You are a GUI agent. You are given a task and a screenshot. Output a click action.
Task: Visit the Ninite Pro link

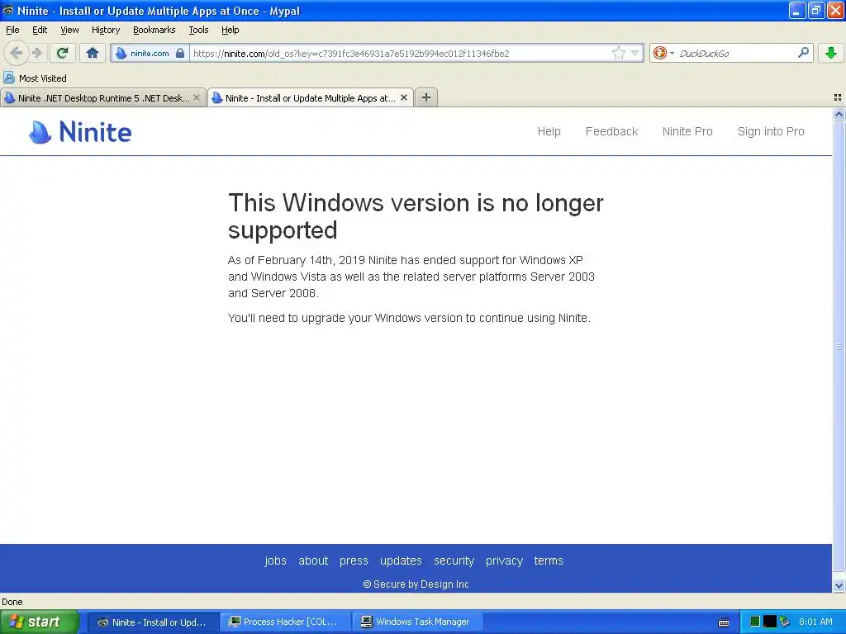[687, 131]
